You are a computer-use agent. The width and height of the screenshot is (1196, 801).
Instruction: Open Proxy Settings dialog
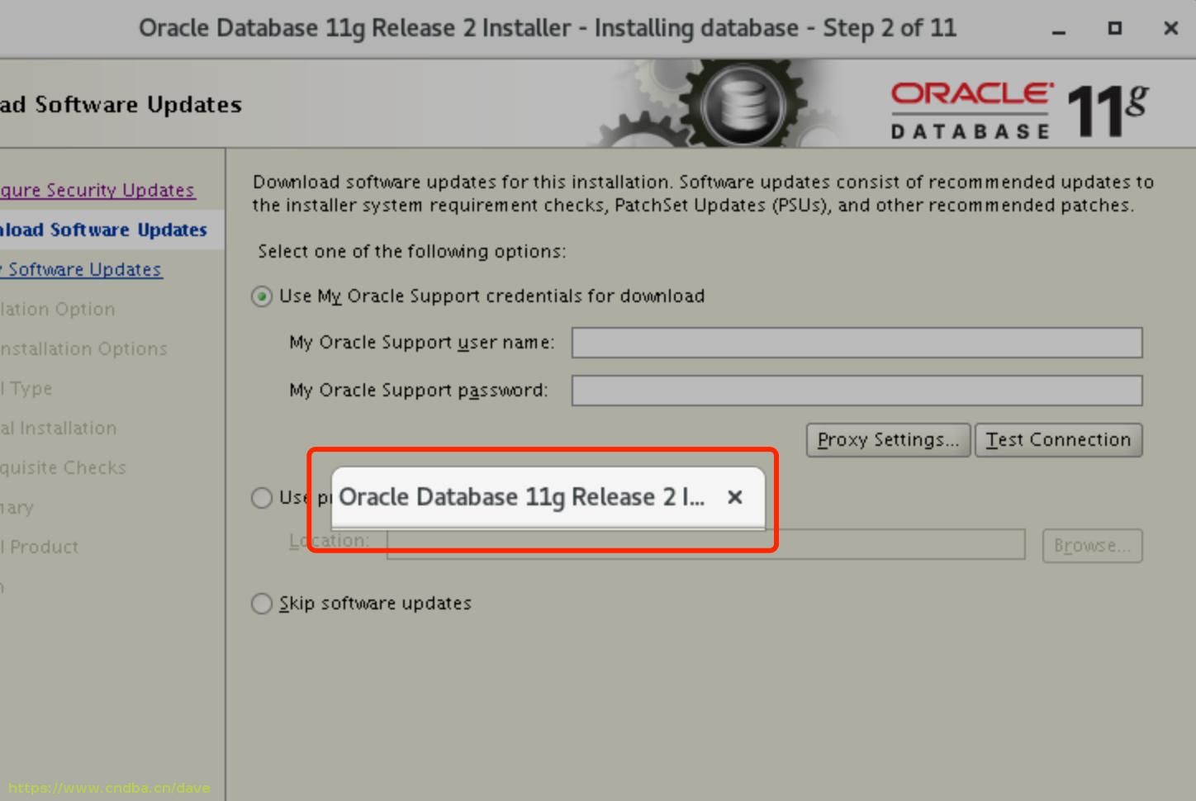click(887, 440)
